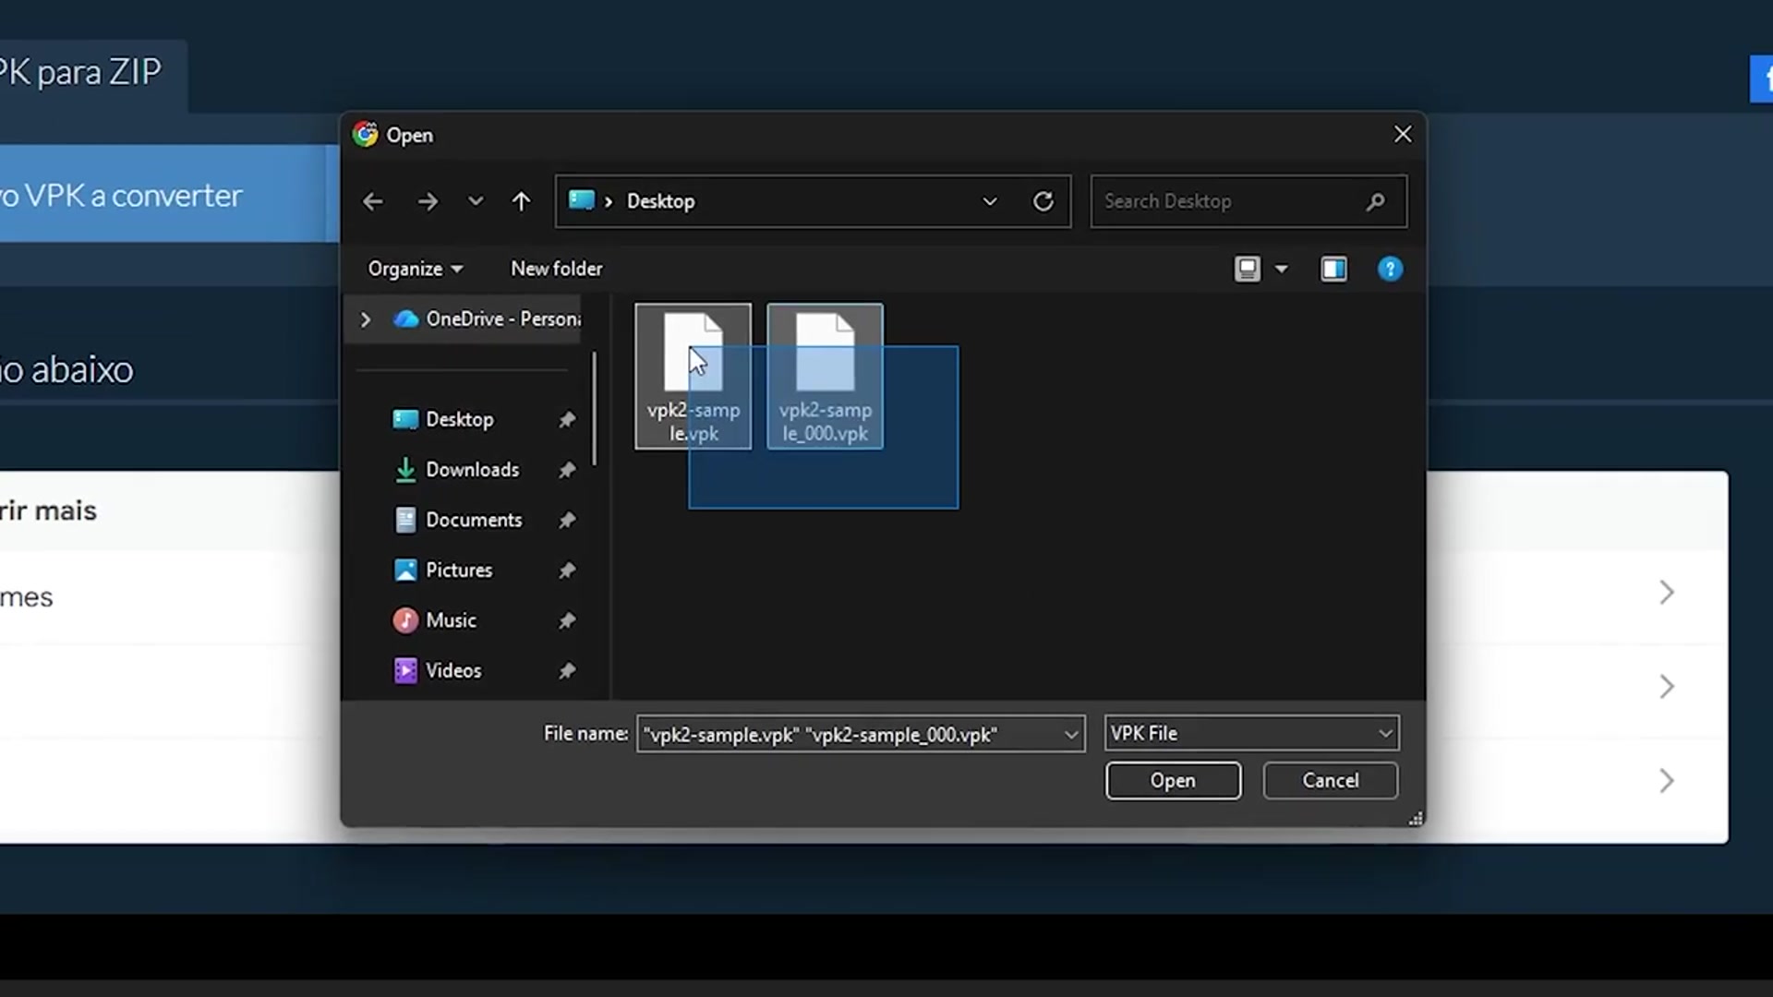Expand the File name dropdown arrow
Image resolution: width=1773 pixels, height=997 pixels.
(1071, 735)
